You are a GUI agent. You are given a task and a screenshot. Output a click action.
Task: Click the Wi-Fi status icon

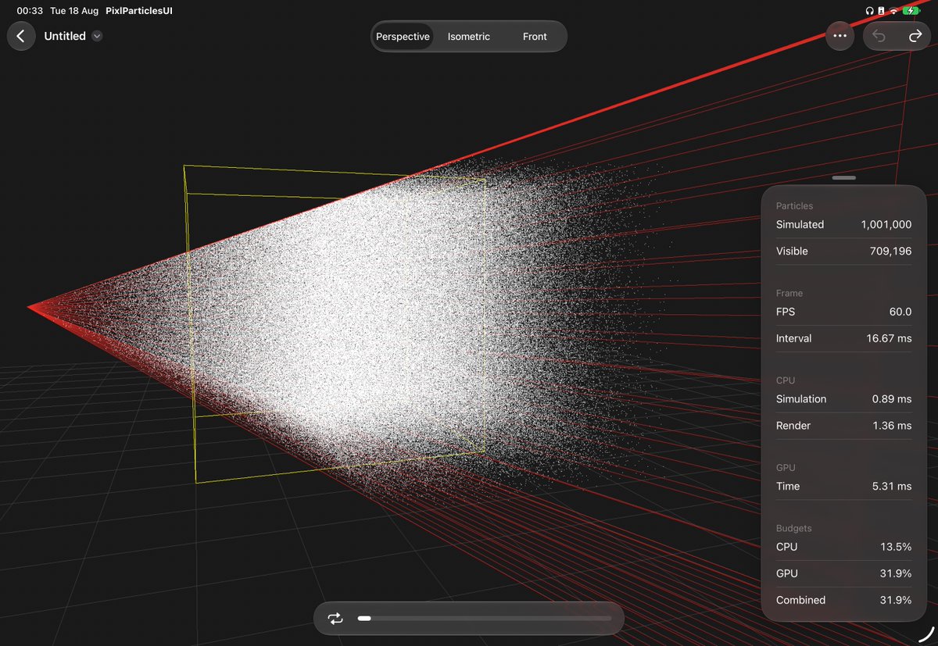click(x=893, y=11)
